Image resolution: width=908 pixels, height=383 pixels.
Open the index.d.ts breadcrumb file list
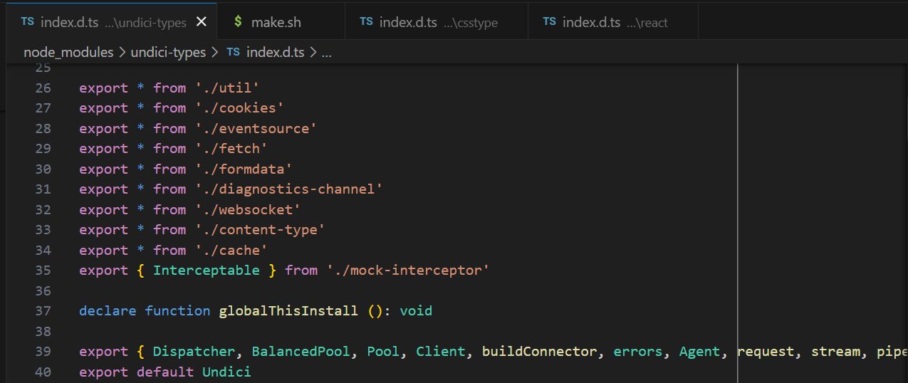(276, 52)
